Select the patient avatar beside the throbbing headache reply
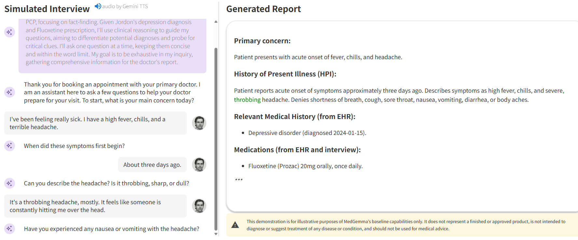The width and height of the screenshot is (578, 240). 199,206
